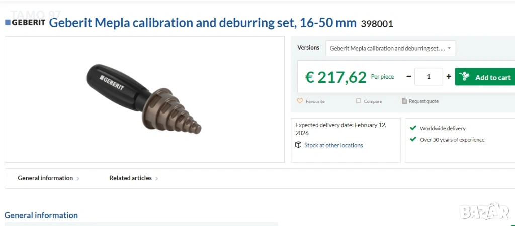The image size is (515, 226).
Task: Click the Worldwide delivery checkmark icon
Action: pyautogui.click(x=413, y=128)
